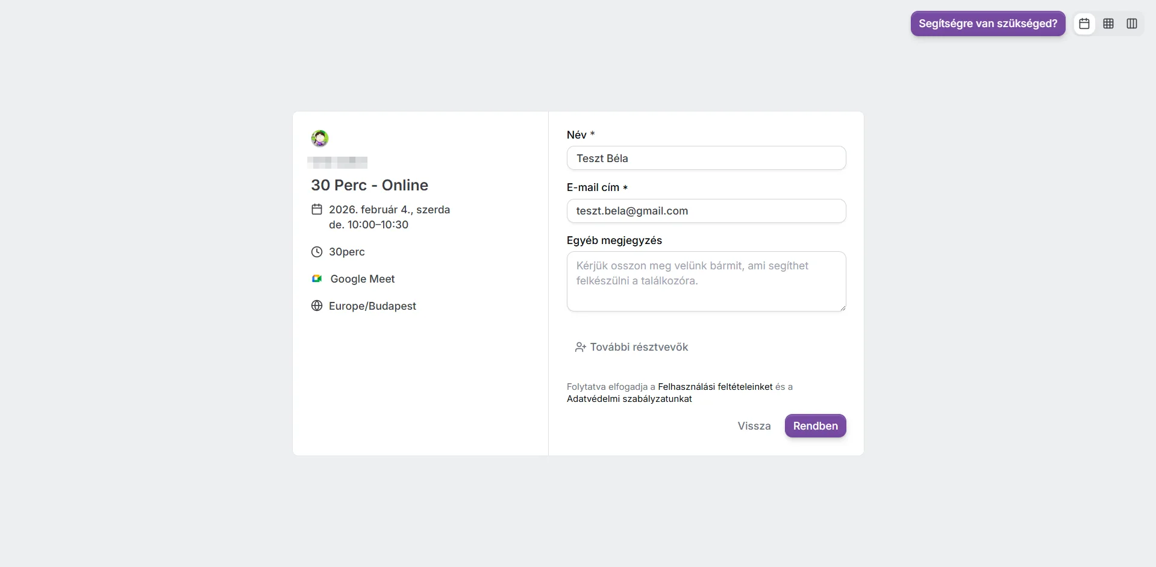The image size is (1156, 567).
Task: Switch to weekly grid view icon
Action: coord(1108,23)
